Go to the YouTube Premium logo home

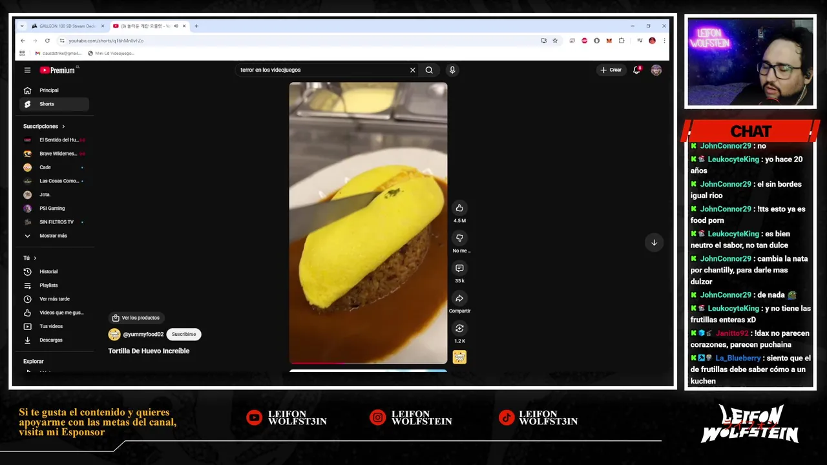[x=58, y=70]
